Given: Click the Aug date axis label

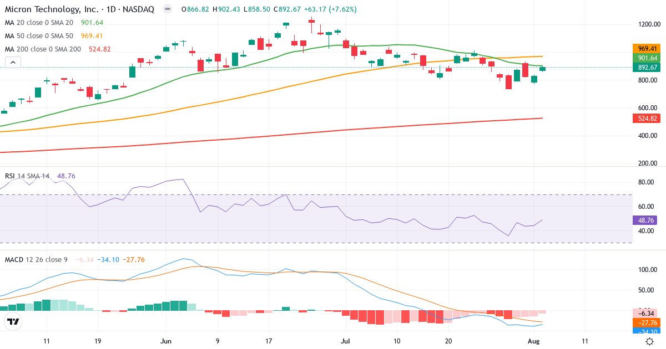Looking at the screenshot, I should click(533, 341).
